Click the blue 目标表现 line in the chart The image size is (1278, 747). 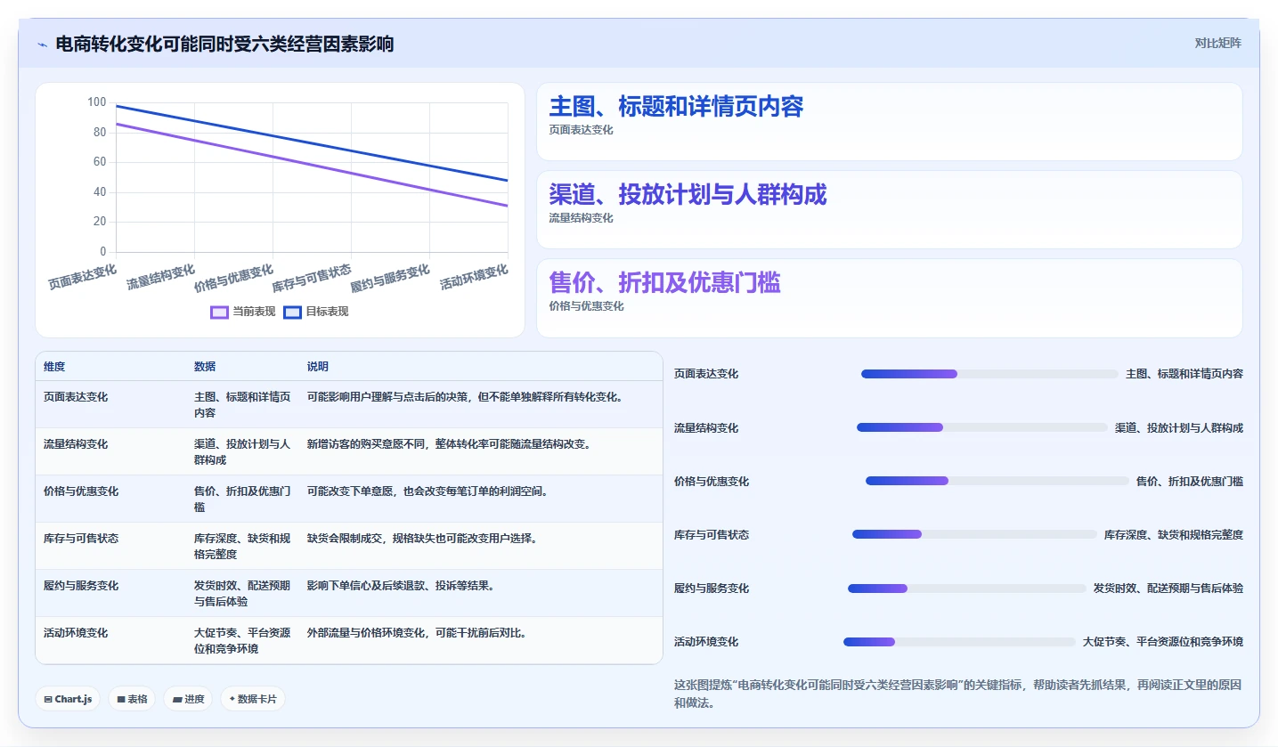pos(312,143)
